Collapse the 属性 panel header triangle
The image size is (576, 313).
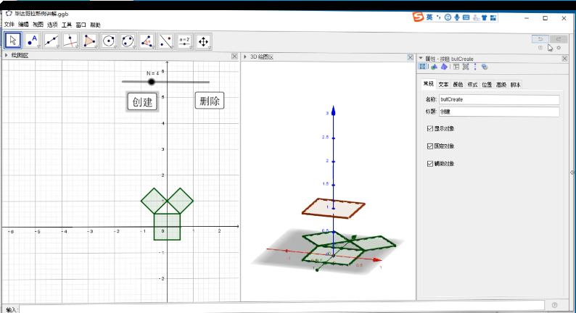click(x=421, y=58)
